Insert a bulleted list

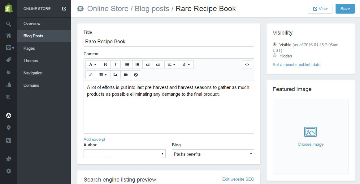click(127, 65)
